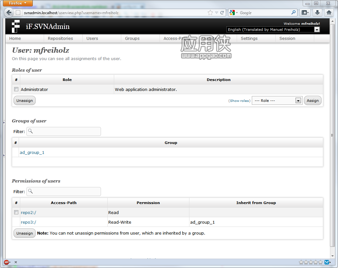
Task: Go to the browser home page icon
Action: 329,13
